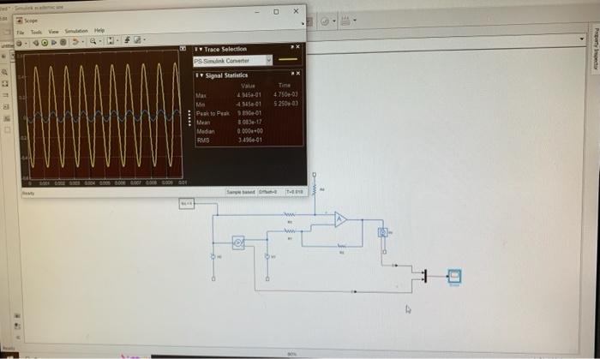Click the sample time arrows palette icon
The image size is (600, 359).
coord(5,95)
